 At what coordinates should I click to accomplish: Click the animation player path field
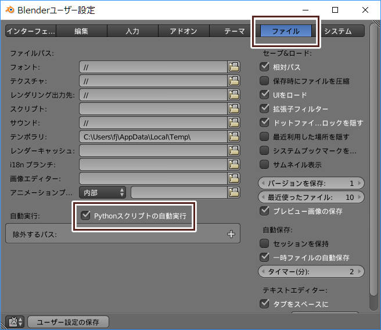[x=179, y=192]
